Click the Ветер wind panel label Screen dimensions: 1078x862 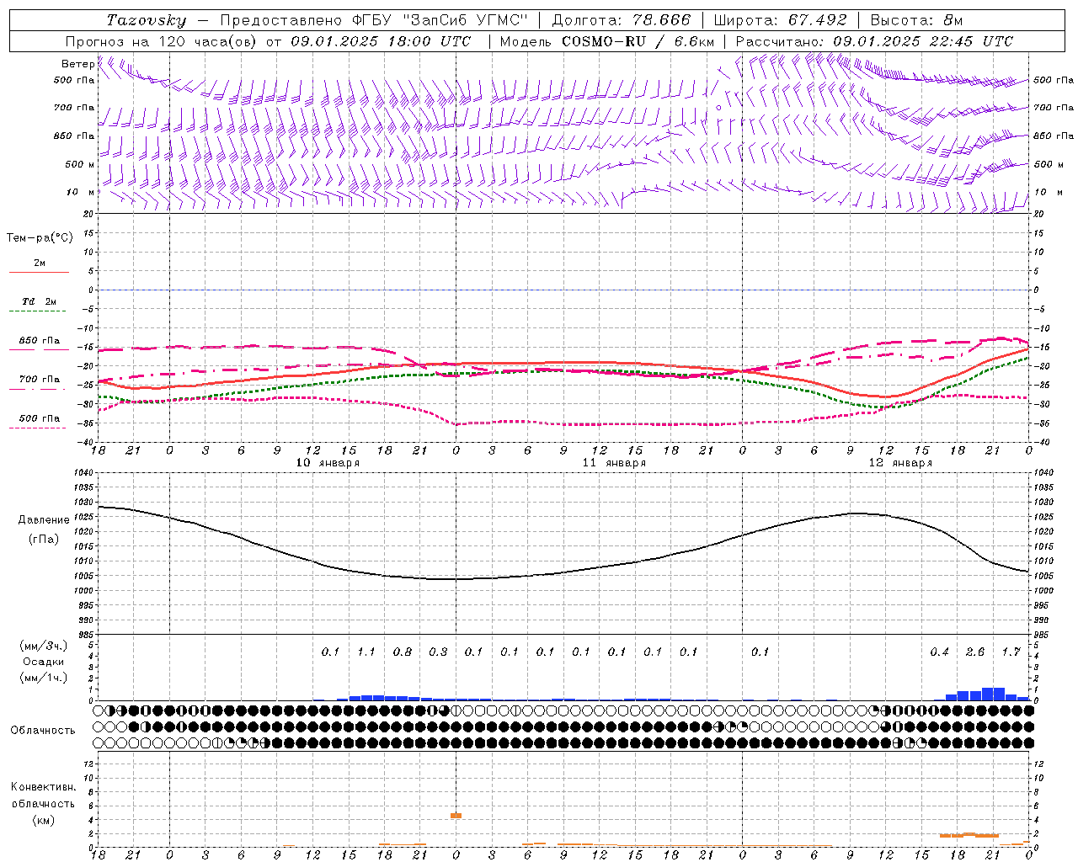point(78,64)
